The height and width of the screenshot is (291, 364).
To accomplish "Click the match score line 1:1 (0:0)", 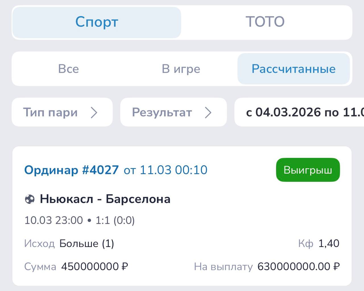I will [x=115, y=220].
